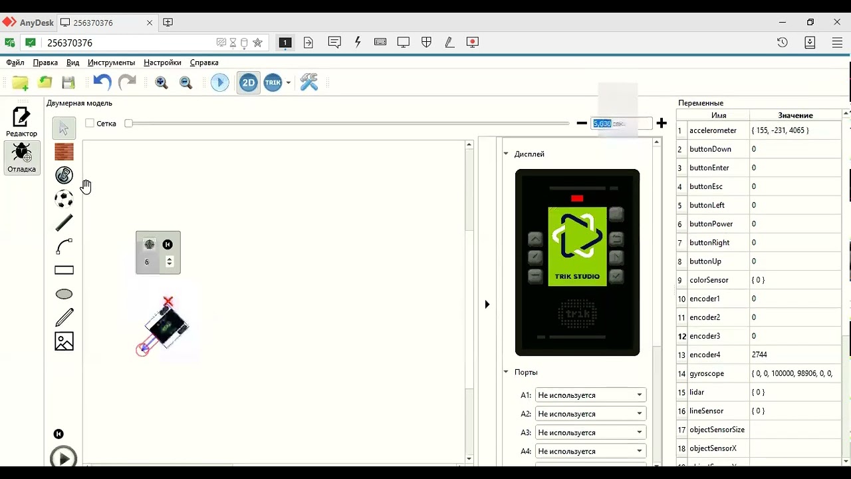Select the rectangle drawing tool

click(x=64, y=270)
